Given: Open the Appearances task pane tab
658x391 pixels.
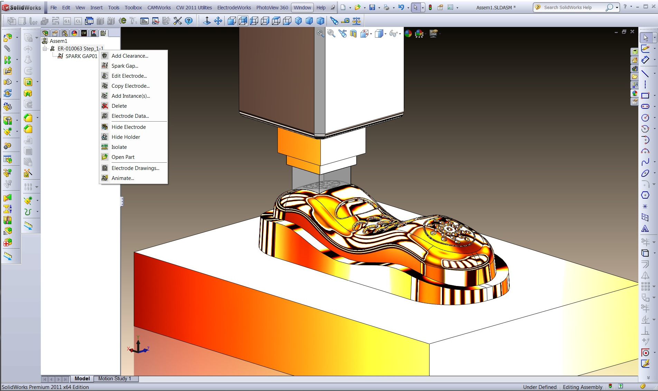Looking at the screenshot, I should point(634,93).
